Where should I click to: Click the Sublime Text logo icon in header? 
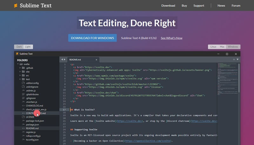point(16,6)
